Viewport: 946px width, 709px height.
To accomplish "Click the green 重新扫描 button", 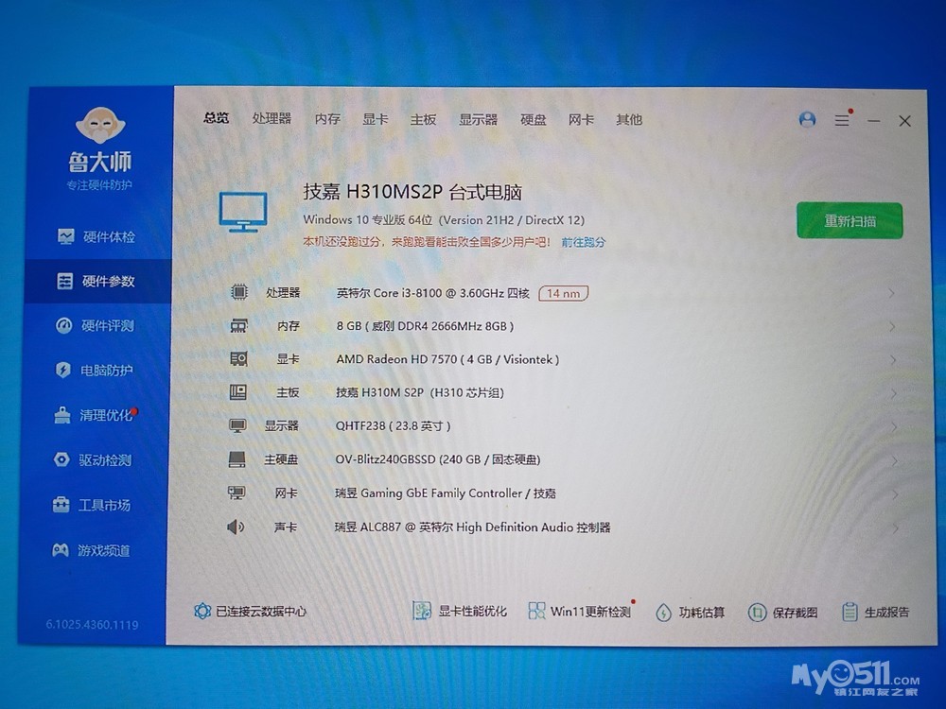I will click(x=849, y=221).
